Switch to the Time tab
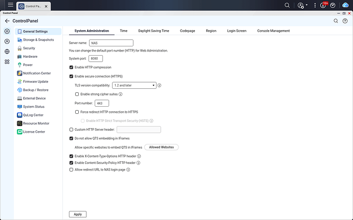 pos(124,31)
